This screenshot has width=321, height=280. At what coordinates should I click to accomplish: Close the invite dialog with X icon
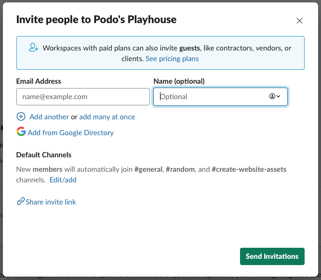299,21
